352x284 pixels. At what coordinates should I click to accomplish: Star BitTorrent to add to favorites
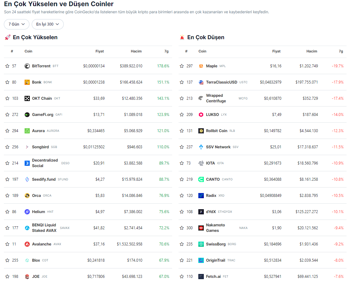tap(7, 66)
